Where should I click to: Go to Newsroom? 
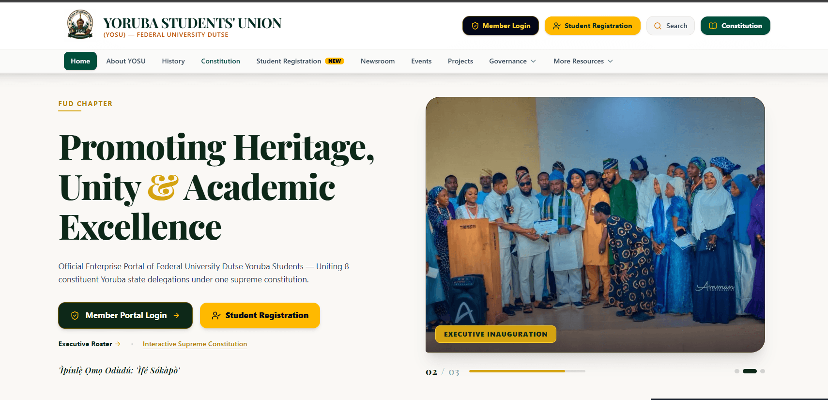tap(378, 61)
